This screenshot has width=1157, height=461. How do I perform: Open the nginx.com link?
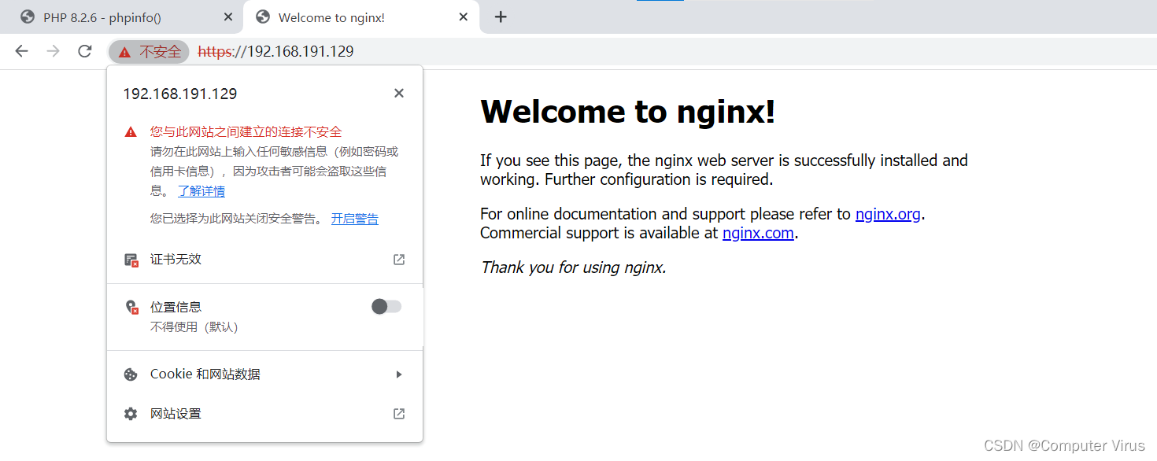757,232
